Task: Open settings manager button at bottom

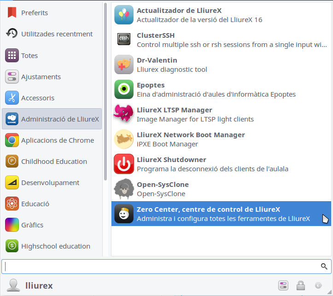Action: pyautogui.click(x=283, y=285)
